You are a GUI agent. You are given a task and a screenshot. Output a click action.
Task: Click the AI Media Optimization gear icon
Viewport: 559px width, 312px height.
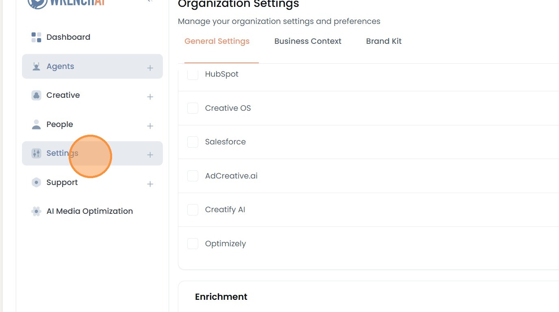pos(37,211)
